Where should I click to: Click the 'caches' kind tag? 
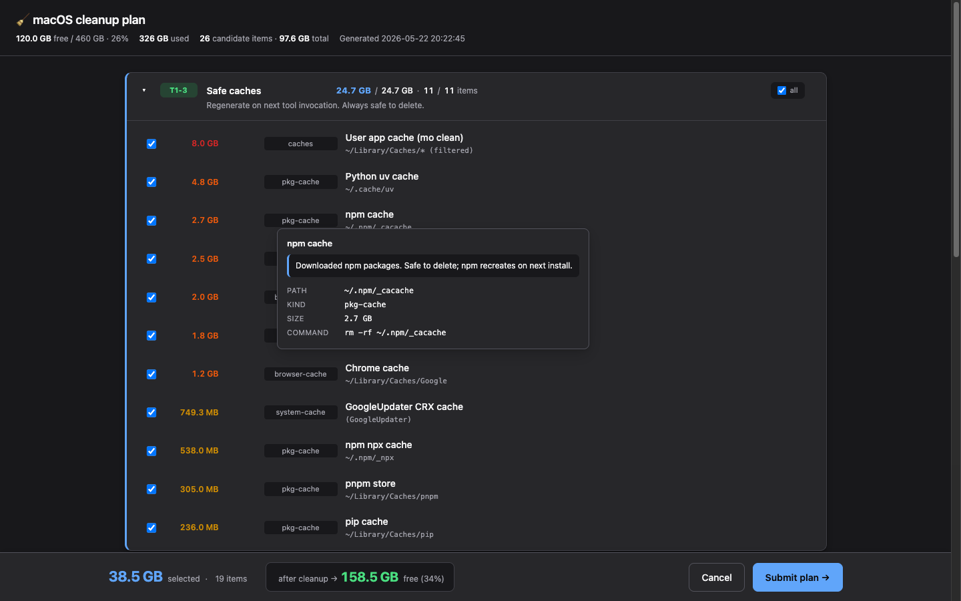point(300,144)
